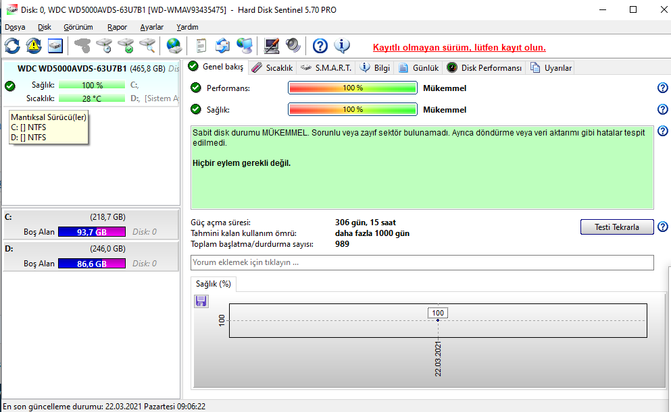Click the 100 data point label in graph
This screenshot has height=412, width=671.
coord(438,313)
